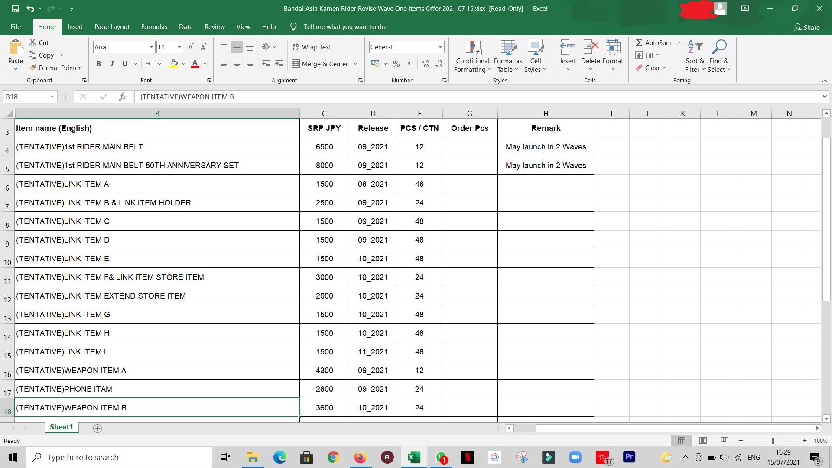Toggle Italic formatting
The height and width of the screenshot is (468, 832).
[x=112, y=64]
